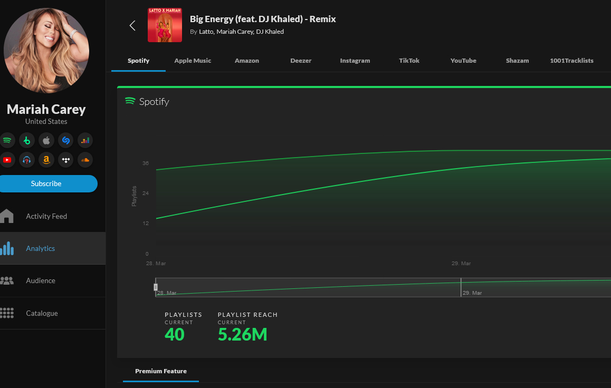The height and width of the screenshot is (388, 611).
Task: Open the SoundCloud icon link
Action: [x=85, y=160]
